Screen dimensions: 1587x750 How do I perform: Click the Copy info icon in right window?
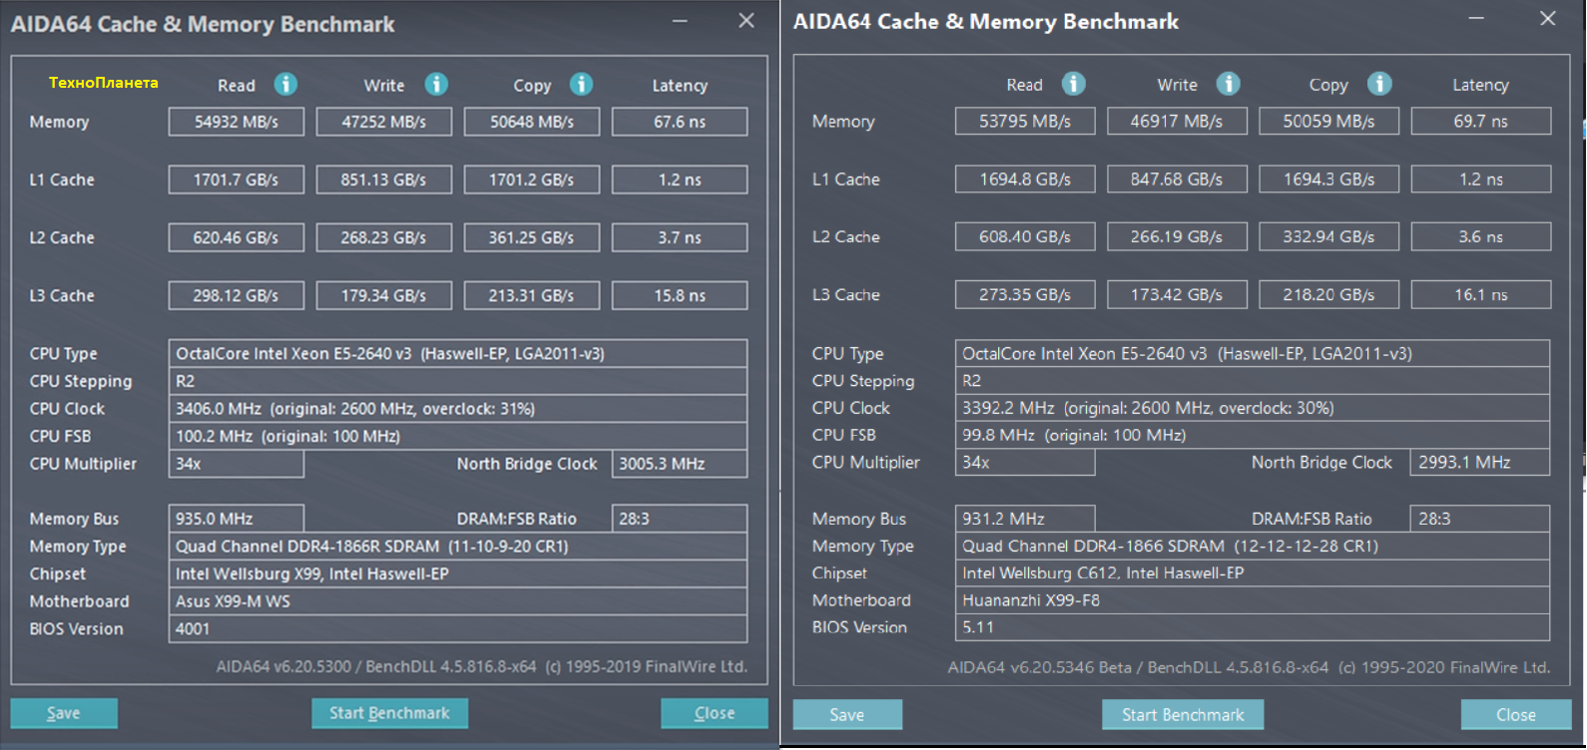1380,84
